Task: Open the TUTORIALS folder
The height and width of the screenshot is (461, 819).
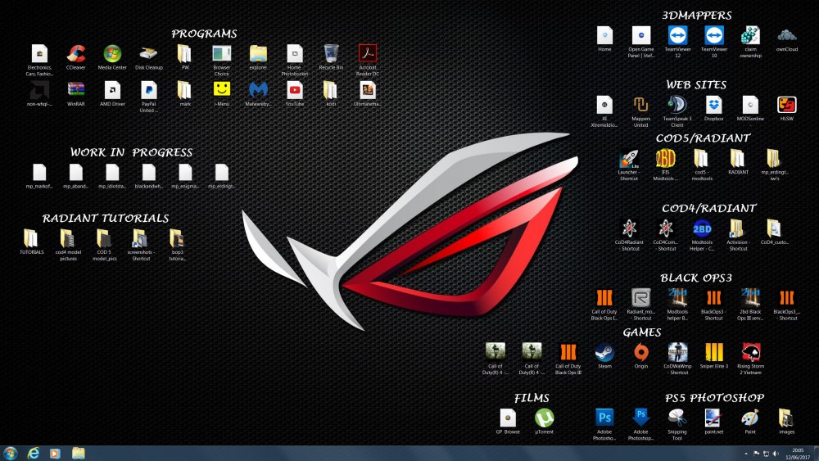Action: (31, 238)
